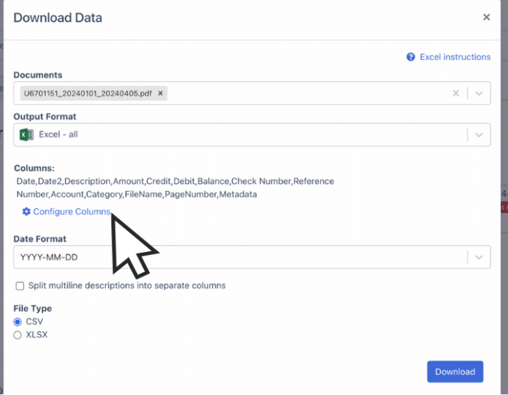Viewport: 508px width, 395px height.
Task: Click the gear icon beside Configure Columns
Action: click(26, 212)
